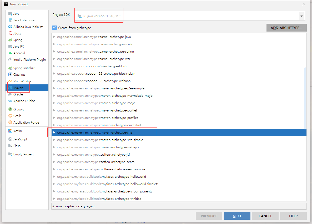Viewport: 312px width, 224px height.
Task: Select the Java Enterprise label
Action: [x=24, y=20]
